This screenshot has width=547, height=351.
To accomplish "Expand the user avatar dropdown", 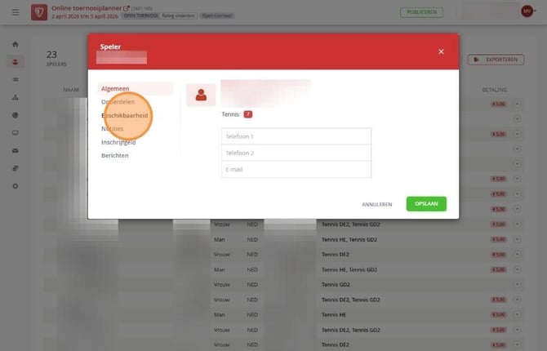I will tap(528, 11).
